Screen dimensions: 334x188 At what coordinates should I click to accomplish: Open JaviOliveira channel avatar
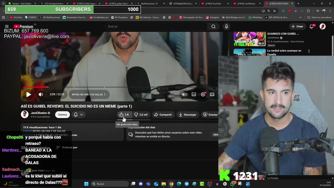[x=25, y=114]
